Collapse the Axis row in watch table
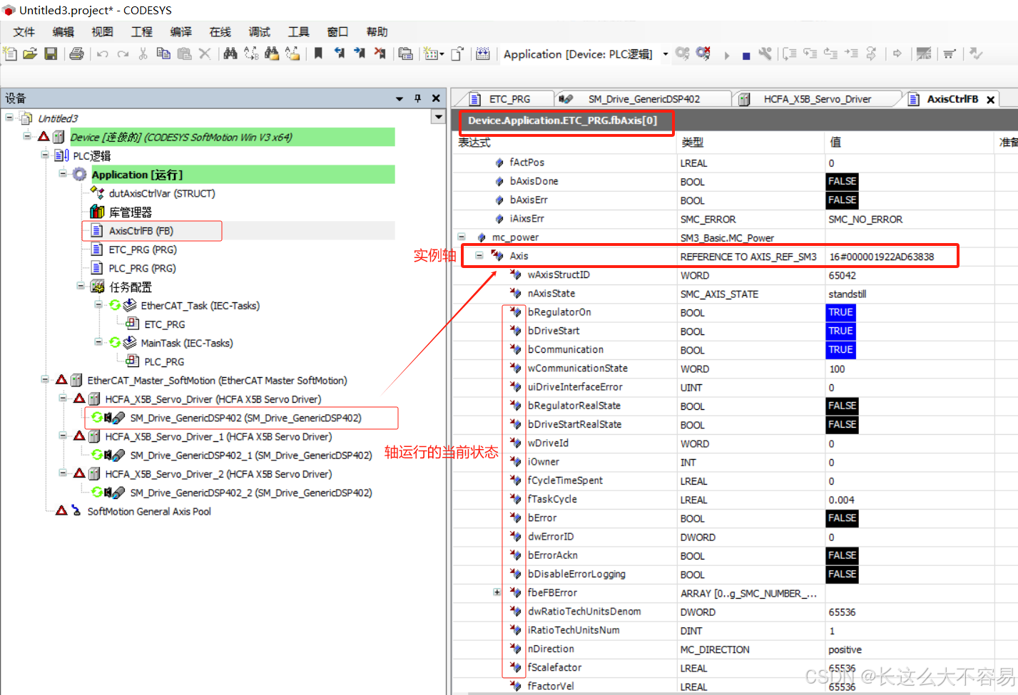 click(x=479, y=255)
